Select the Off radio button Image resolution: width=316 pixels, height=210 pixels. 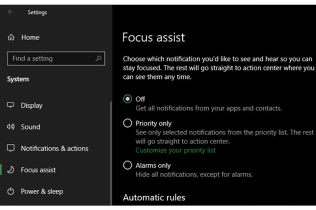[128, 99]
